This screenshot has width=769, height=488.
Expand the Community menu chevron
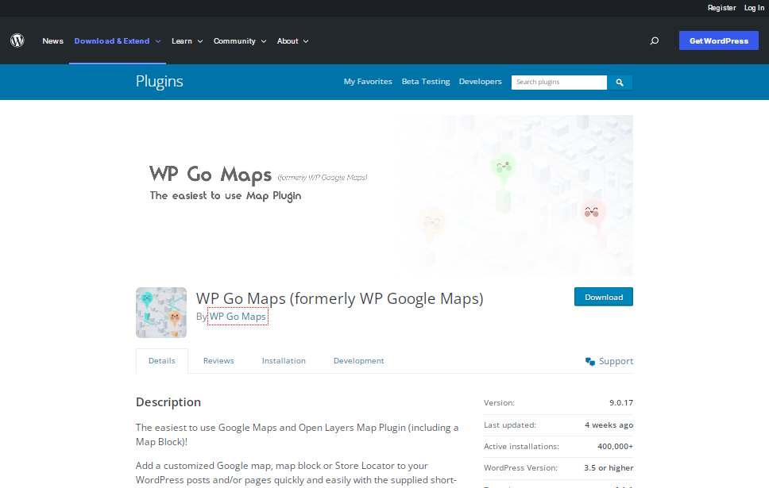(264, 41)
